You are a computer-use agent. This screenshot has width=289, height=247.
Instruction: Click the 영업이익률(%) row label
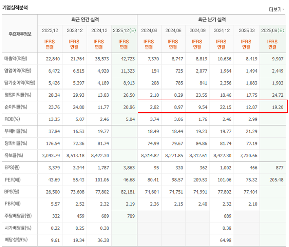(18, 95)
